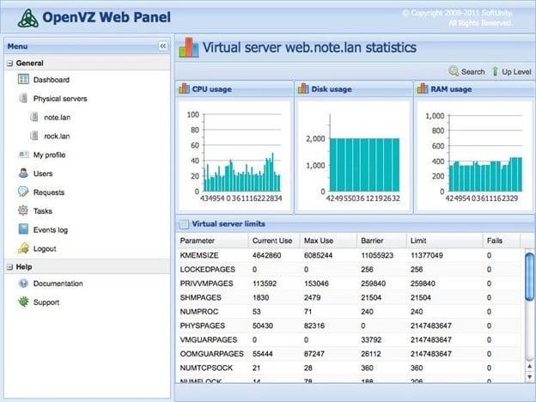Image resolution: width=536 pixels, height=402 pixels.
Task: Sort by the Fails column header
Action: pos(502,241)
